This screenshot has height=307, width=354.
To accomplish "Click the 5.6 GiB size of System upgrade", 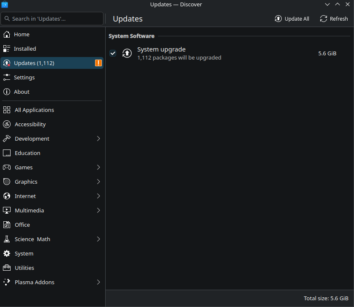I will click(x=327, y=54).
